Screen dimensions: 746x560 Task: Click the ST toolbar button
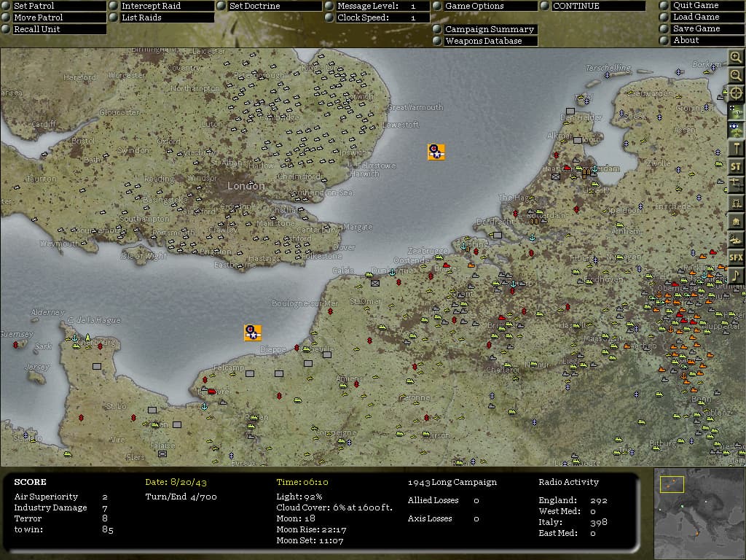point(736,167)
